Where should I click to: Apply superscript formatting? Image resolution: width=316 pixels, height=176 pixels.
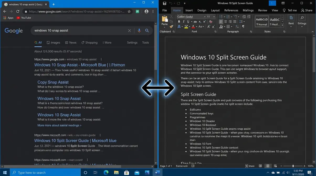point(204,21)
